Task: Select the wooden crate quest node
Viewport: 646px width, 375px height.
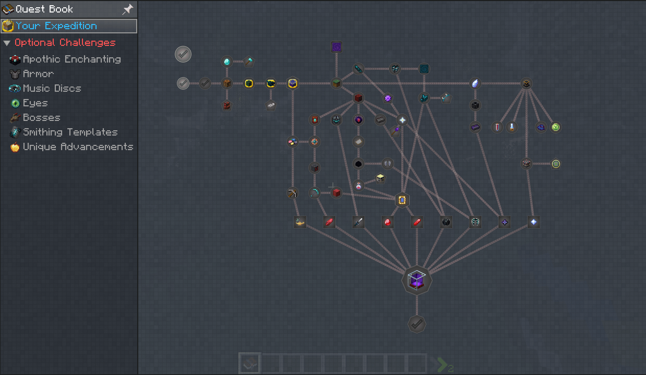Action: [x=227, y=84]
